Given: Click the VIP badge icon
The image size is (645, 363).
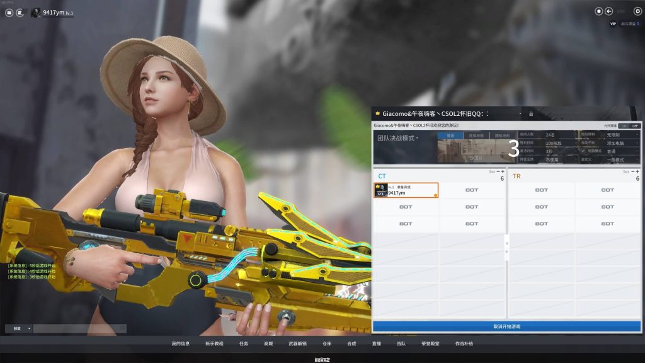Looking at the screenshot, I should click(613, 24).
